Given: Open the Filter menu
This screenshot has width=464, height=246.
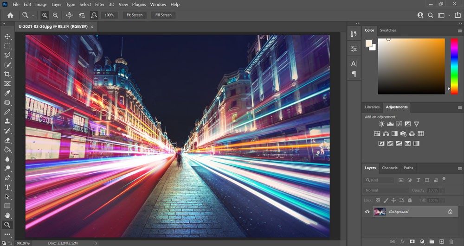Looking at the screenshot, I should pos(100,4).
